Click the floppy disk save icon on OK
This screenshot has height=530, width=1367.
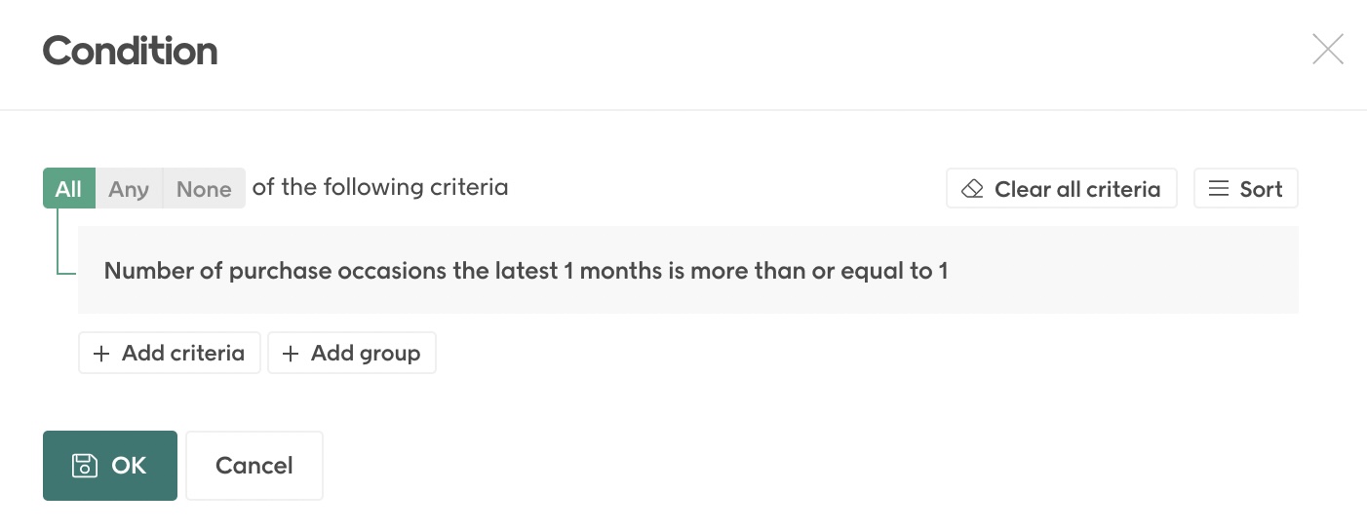click(x=85, y=466)
